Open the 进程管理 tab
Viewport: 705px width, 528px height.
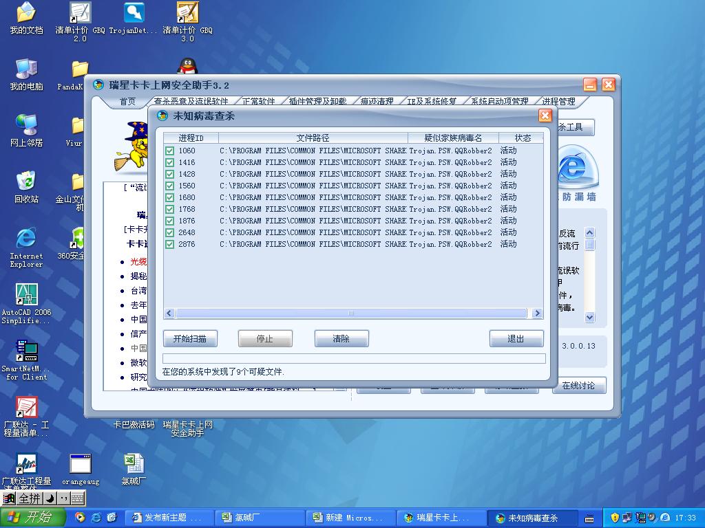(558, 102)
